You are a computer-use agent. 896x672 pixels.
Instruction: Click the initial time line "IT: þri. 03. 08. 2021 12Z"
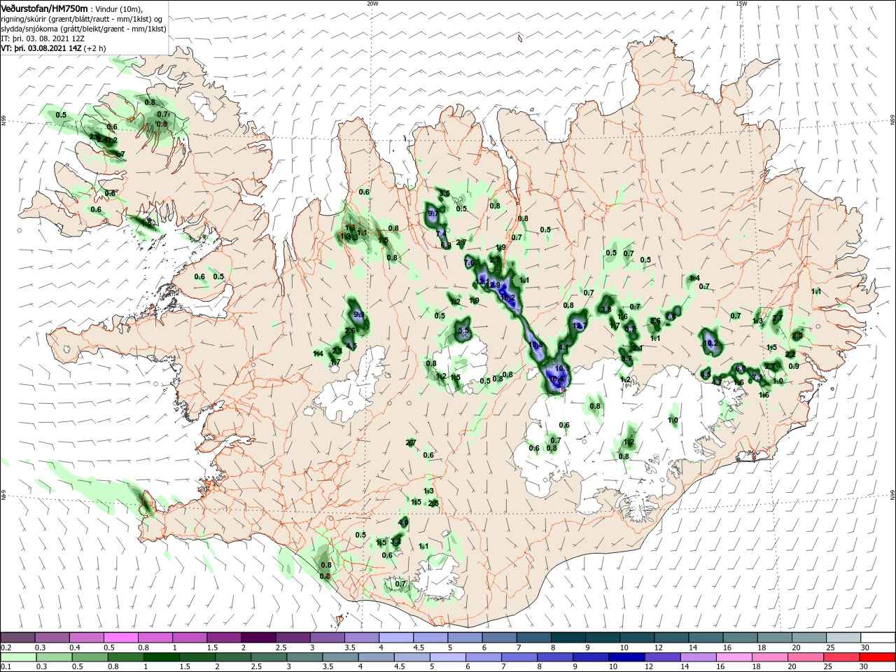click(41, 38)
